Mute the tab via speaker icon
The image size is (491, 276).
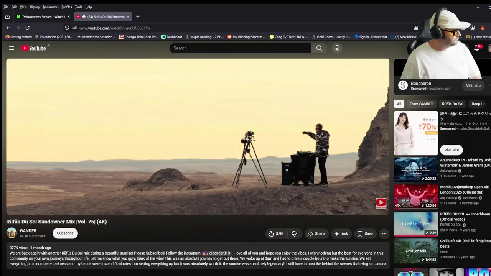click(x=84, y=17)
